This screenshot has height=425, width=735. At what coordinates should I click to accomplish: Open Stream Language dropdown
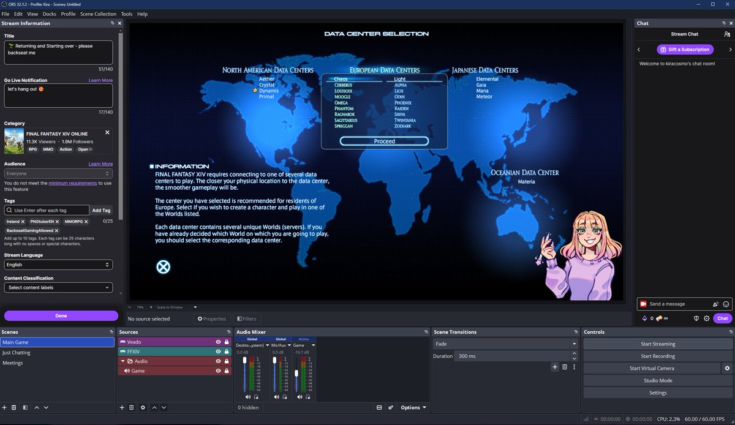[58, 265]
